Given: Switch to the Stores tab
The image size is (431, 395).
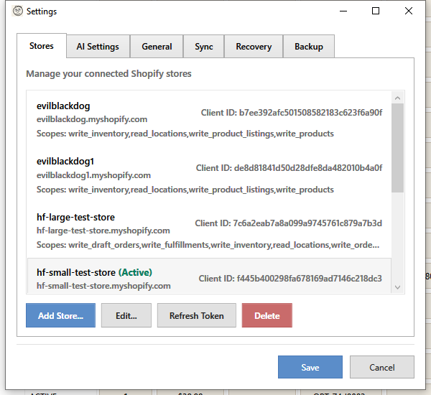Looking at the screenshot, I should 42,46.
